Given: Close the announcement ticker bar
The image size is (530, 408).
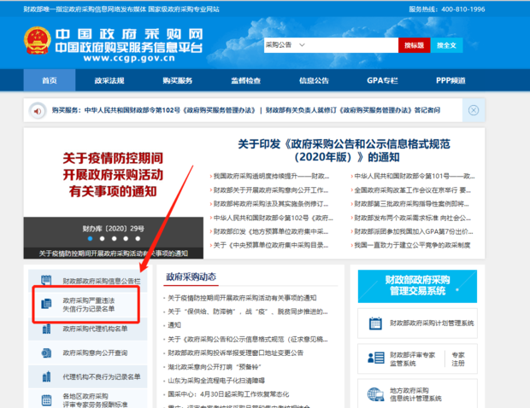Looking at the screenshot, I should coord(474,110).
